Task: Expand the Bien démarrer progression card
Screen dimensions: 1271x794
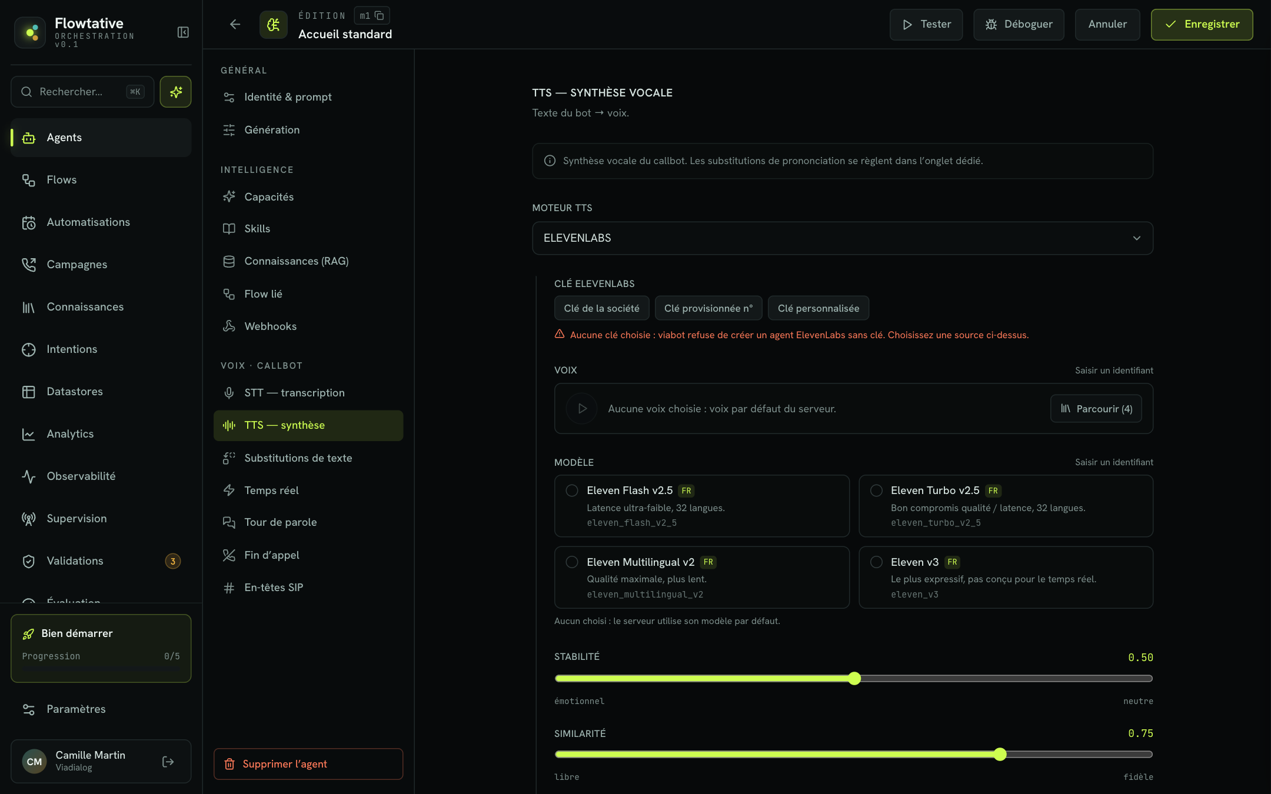Action: 101,648
